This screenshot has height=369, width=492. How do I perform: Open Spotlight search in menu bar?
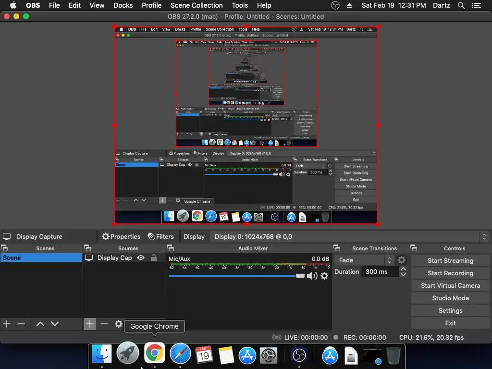click(x=461, y=5)
